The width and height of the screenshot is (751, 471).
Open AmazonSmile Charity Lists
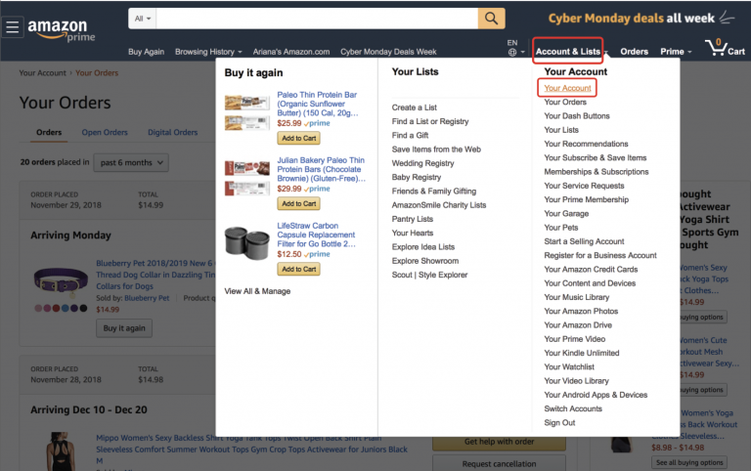click(439, 205)
